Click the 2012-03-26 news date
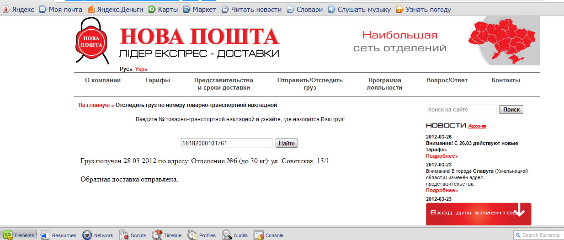Screen dimensions: 564x240 [x=439, y=137]
